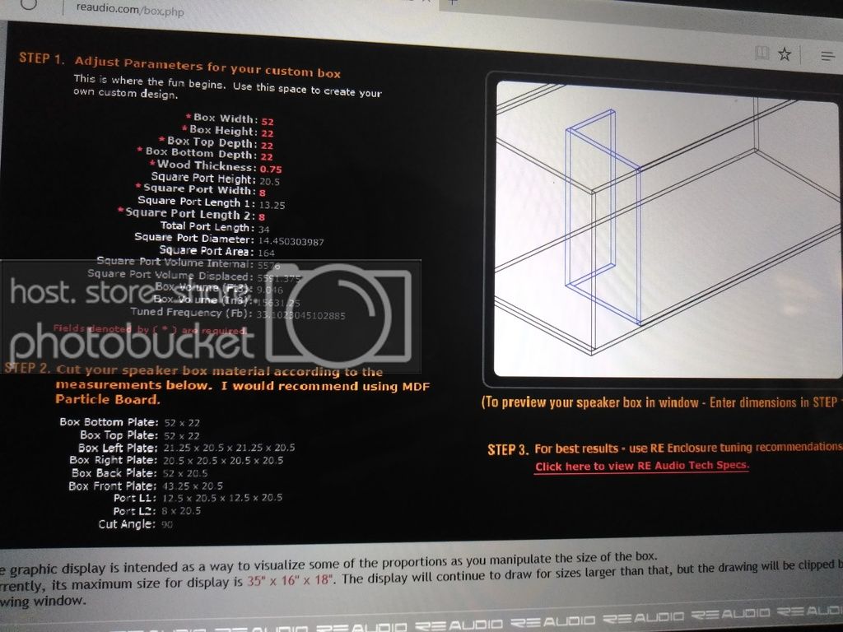Edit the Square Port Length 2 value
The image size is (843, 632).
point(262,216)
